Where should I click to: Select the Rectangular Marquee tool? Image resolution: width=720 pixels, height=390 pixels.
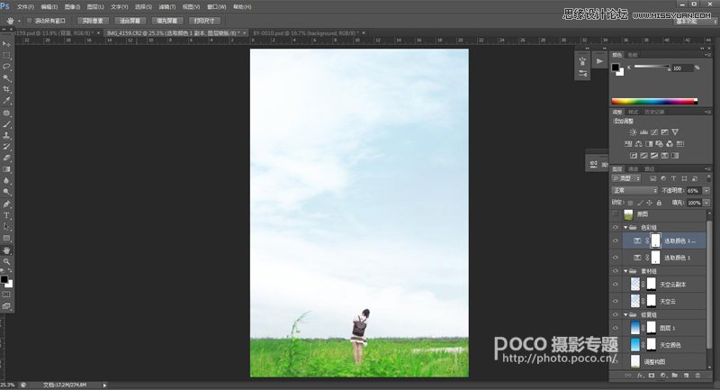coord(6,56)
